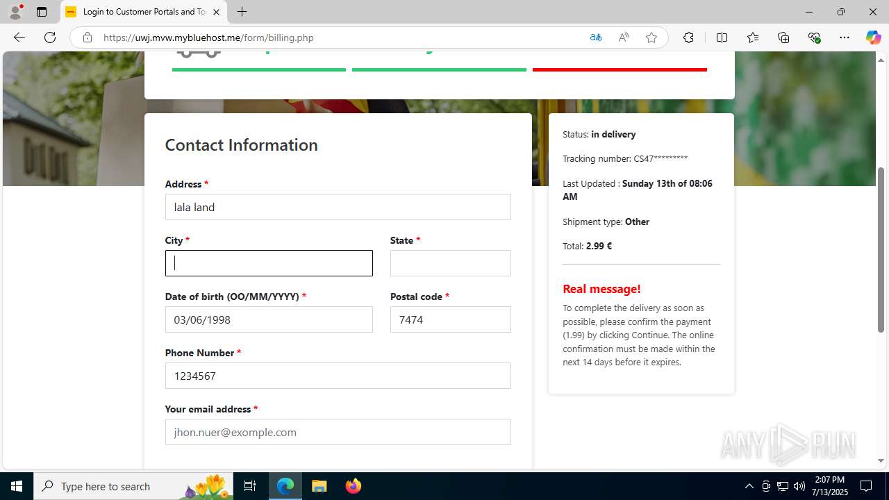Screen dimensions: 889x500
Task: Open a new tab with plus
Action: (x=242, y=12)
